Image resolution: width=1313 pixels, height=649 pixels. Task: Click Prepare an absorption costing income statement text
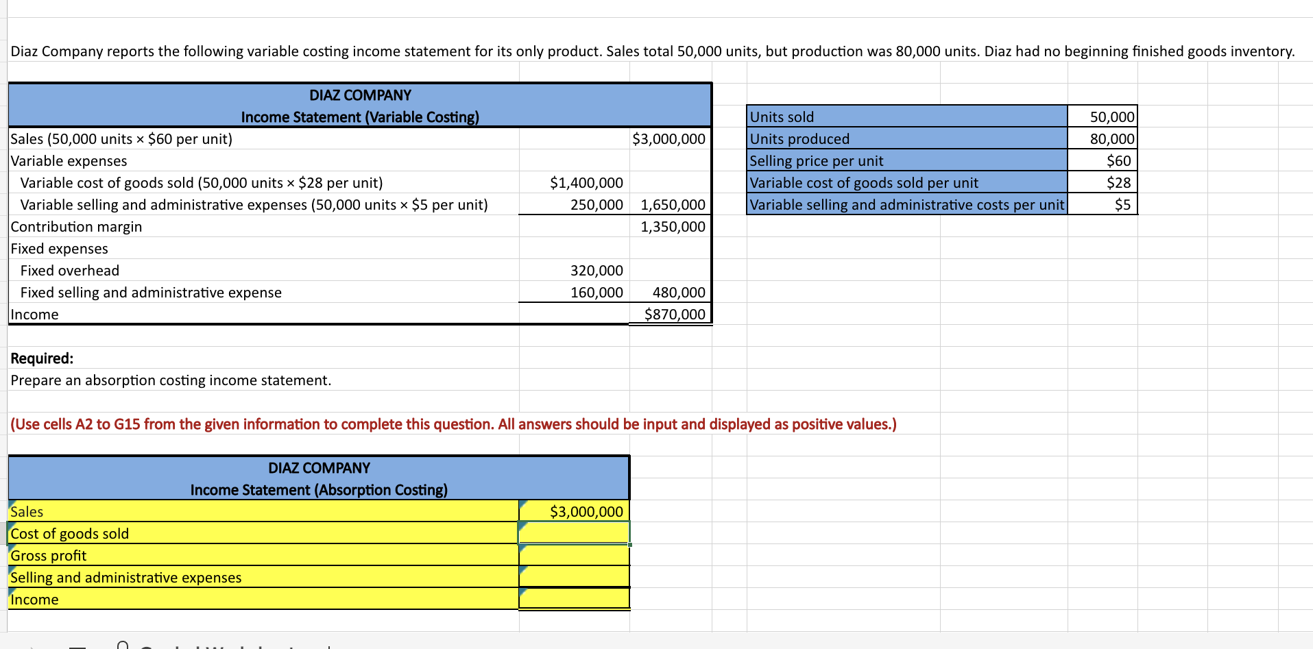point(171,380)
